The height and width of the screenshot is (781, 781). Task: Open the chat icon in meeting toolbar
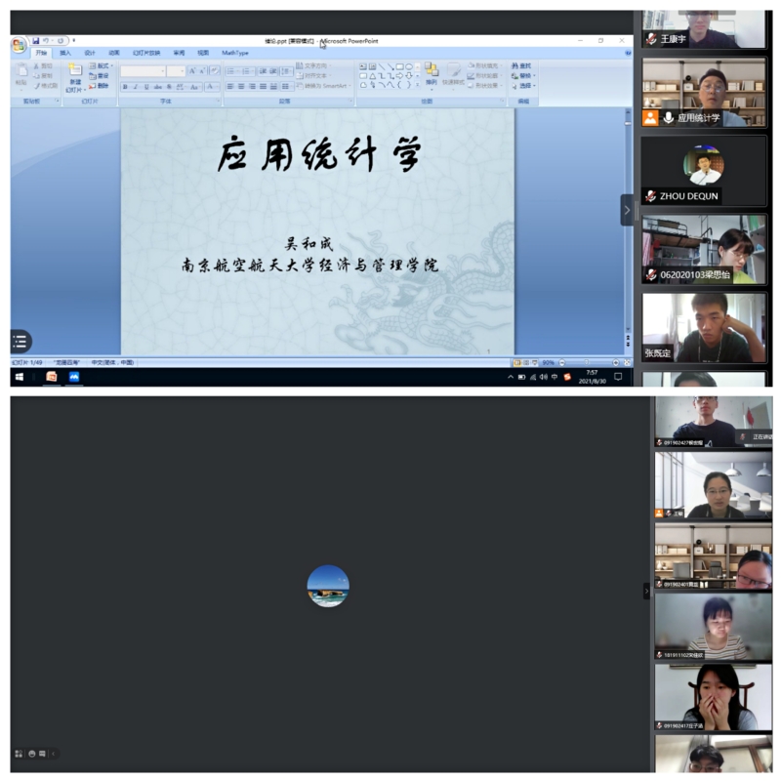[43, 754]
